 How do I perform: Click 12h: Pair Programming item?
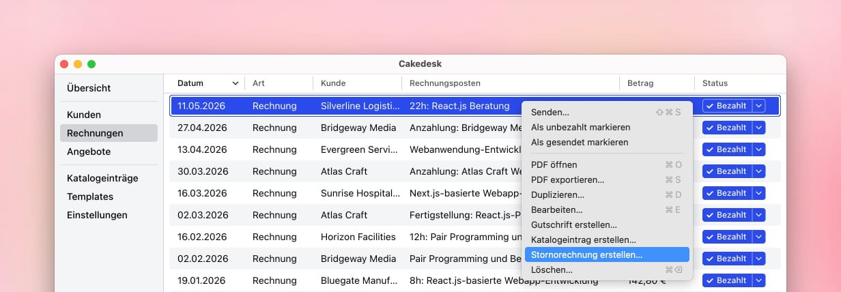[466, 237]
